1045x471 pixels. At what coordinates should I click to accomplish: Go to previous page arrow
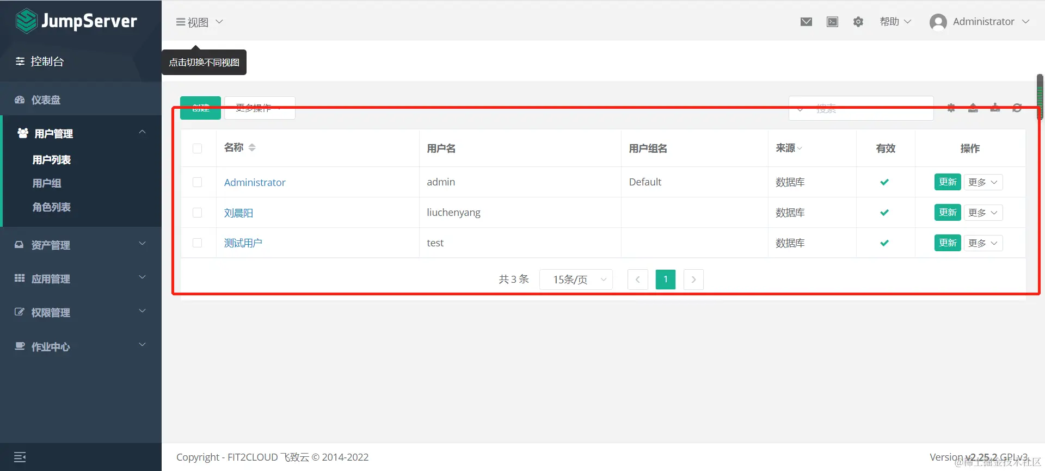coord(637,280)
